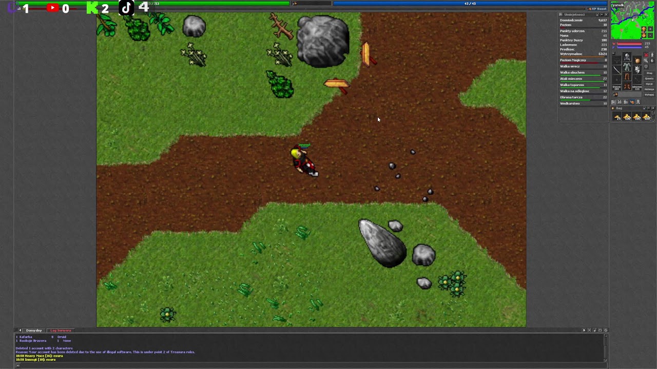The image size is (657, 369).
Task: Click the Poziom Magiczny skill row
Action: (x=583, y=60)
